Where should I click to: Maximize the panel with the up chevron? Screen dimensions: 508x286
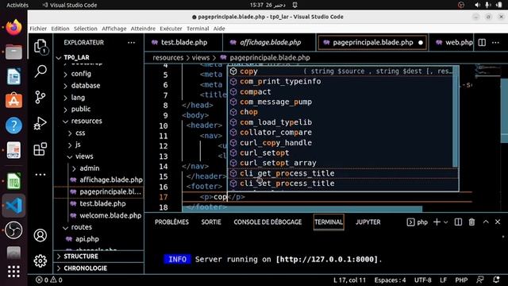486,222
